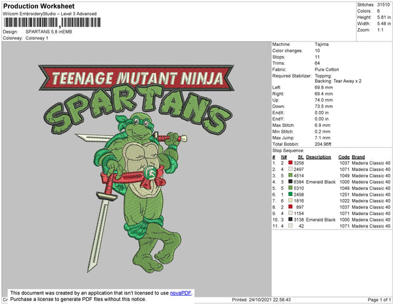Click machine value 'Tajima'
Viewport: 394px width, 305px height.
click(322, 44)
